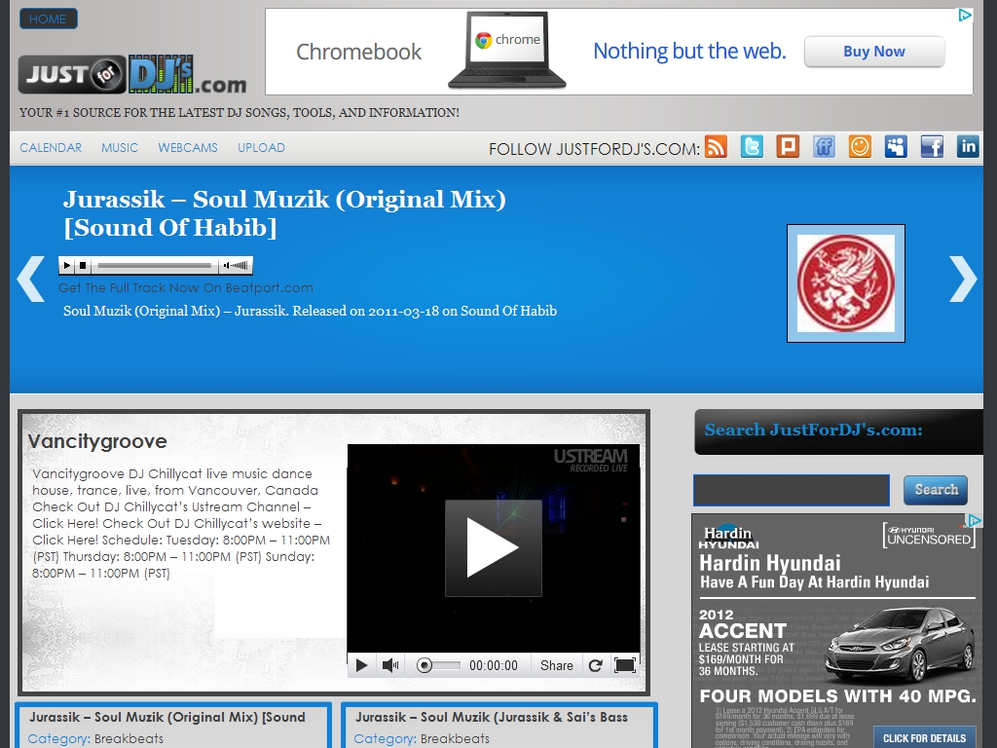Open the FriendFeed follow icon

click(x=824, y=147)
